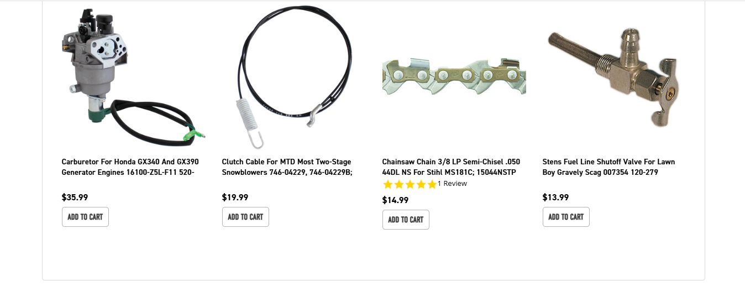Open the Clutch Cable For MTD title link

tap(287, 167)
